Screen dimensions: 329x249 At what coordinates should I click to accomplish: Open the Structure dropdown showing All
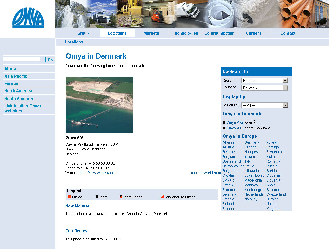[264, 105]
